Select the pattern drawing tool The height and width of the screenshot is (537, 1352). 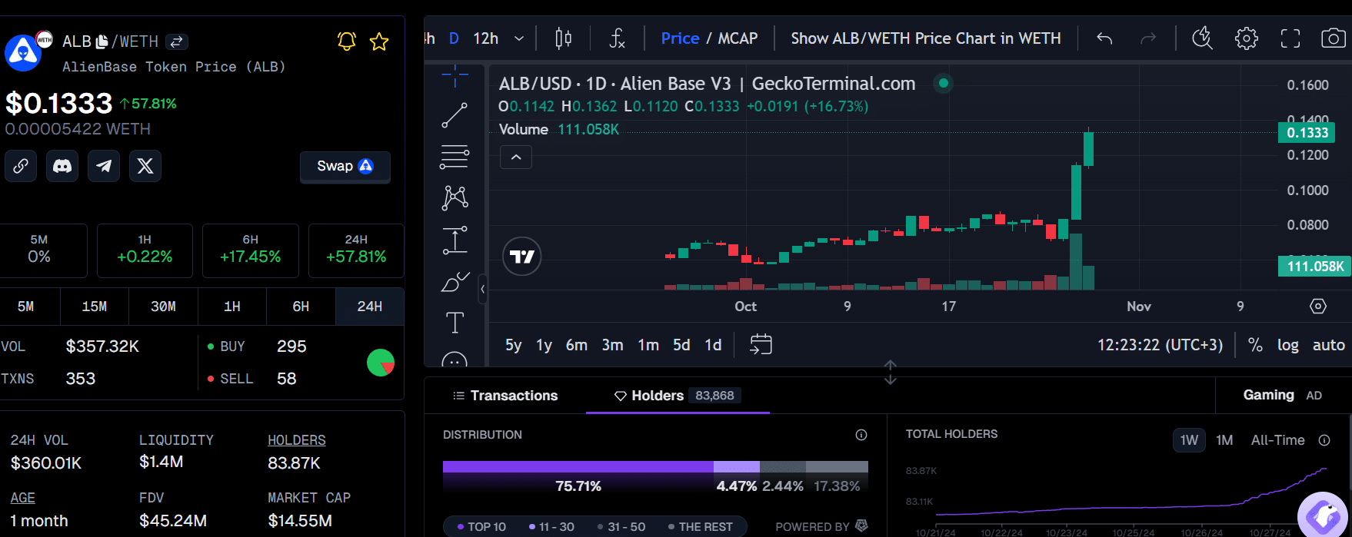pos(455,197)
